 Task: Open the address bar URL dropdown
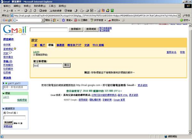[179, 16]
